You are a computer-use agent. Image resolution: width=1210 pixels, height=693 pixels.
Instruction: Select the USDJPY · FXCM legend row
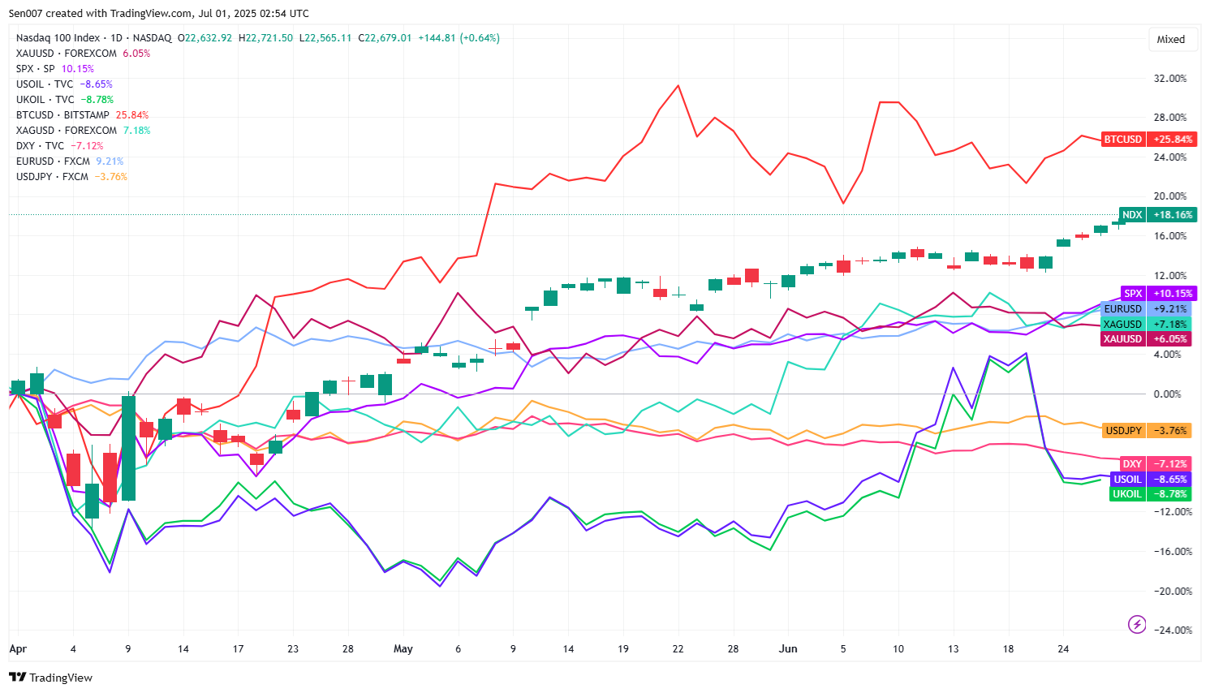tap(71, 177)
